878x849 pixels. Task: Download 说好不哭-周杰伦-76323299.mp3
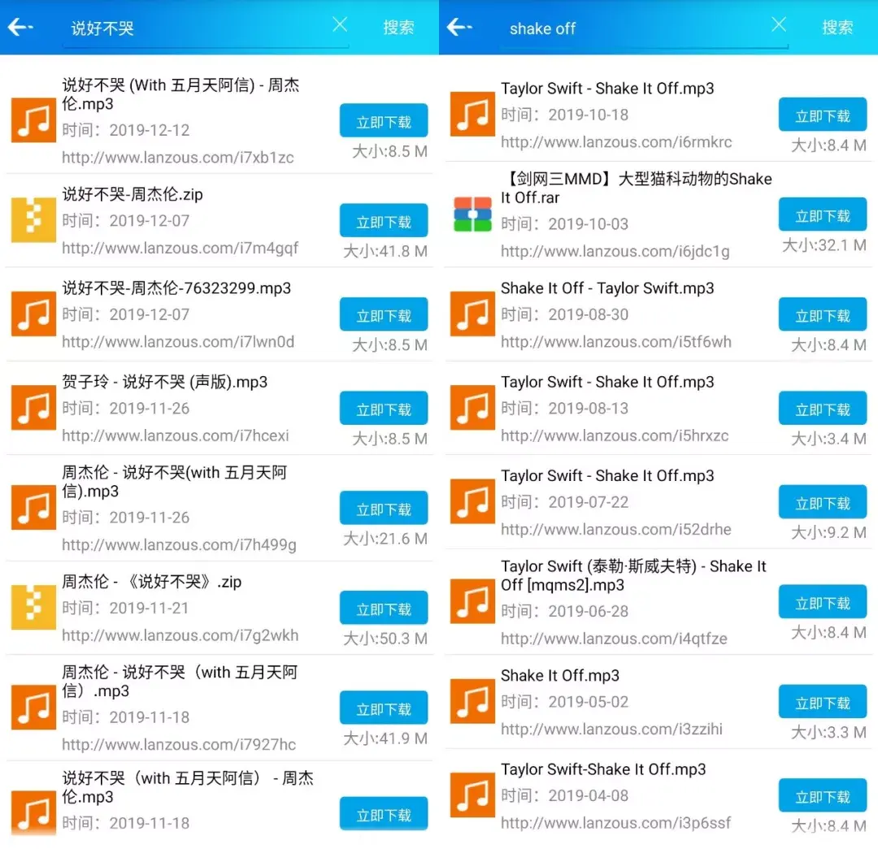tap(384, 314)
